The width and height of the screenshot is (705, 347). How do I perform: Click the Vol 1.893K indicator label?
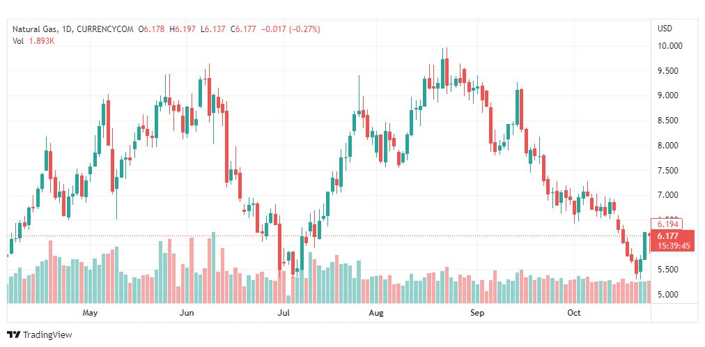(33, 41)
